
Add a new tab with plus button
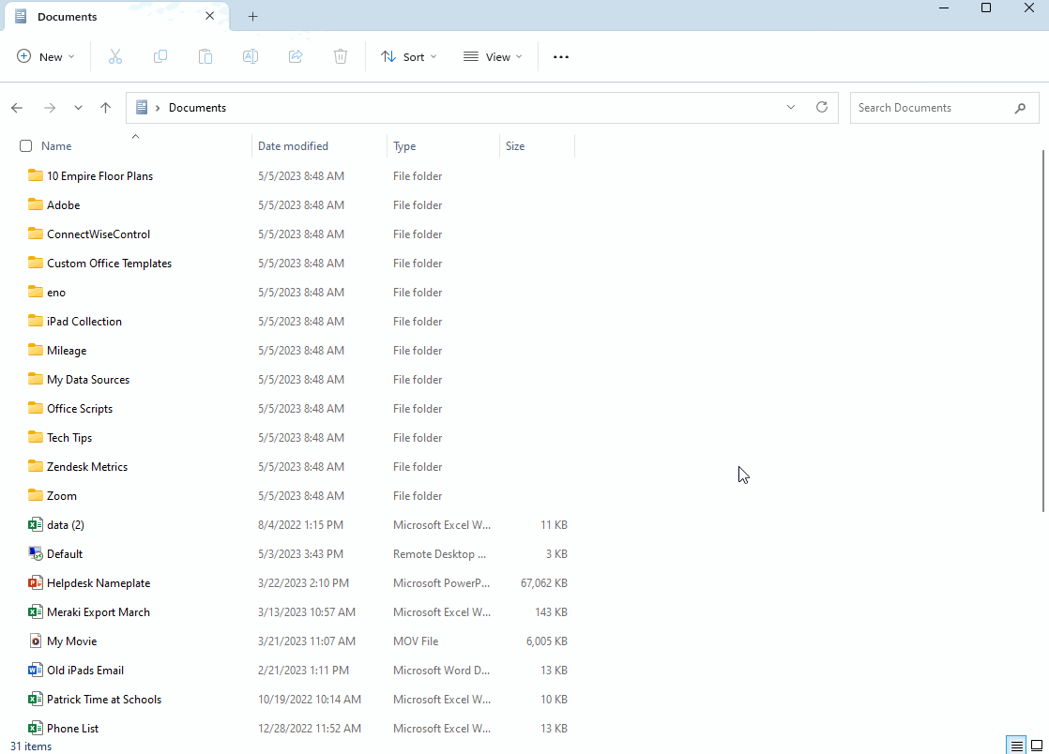coord(253,17)
